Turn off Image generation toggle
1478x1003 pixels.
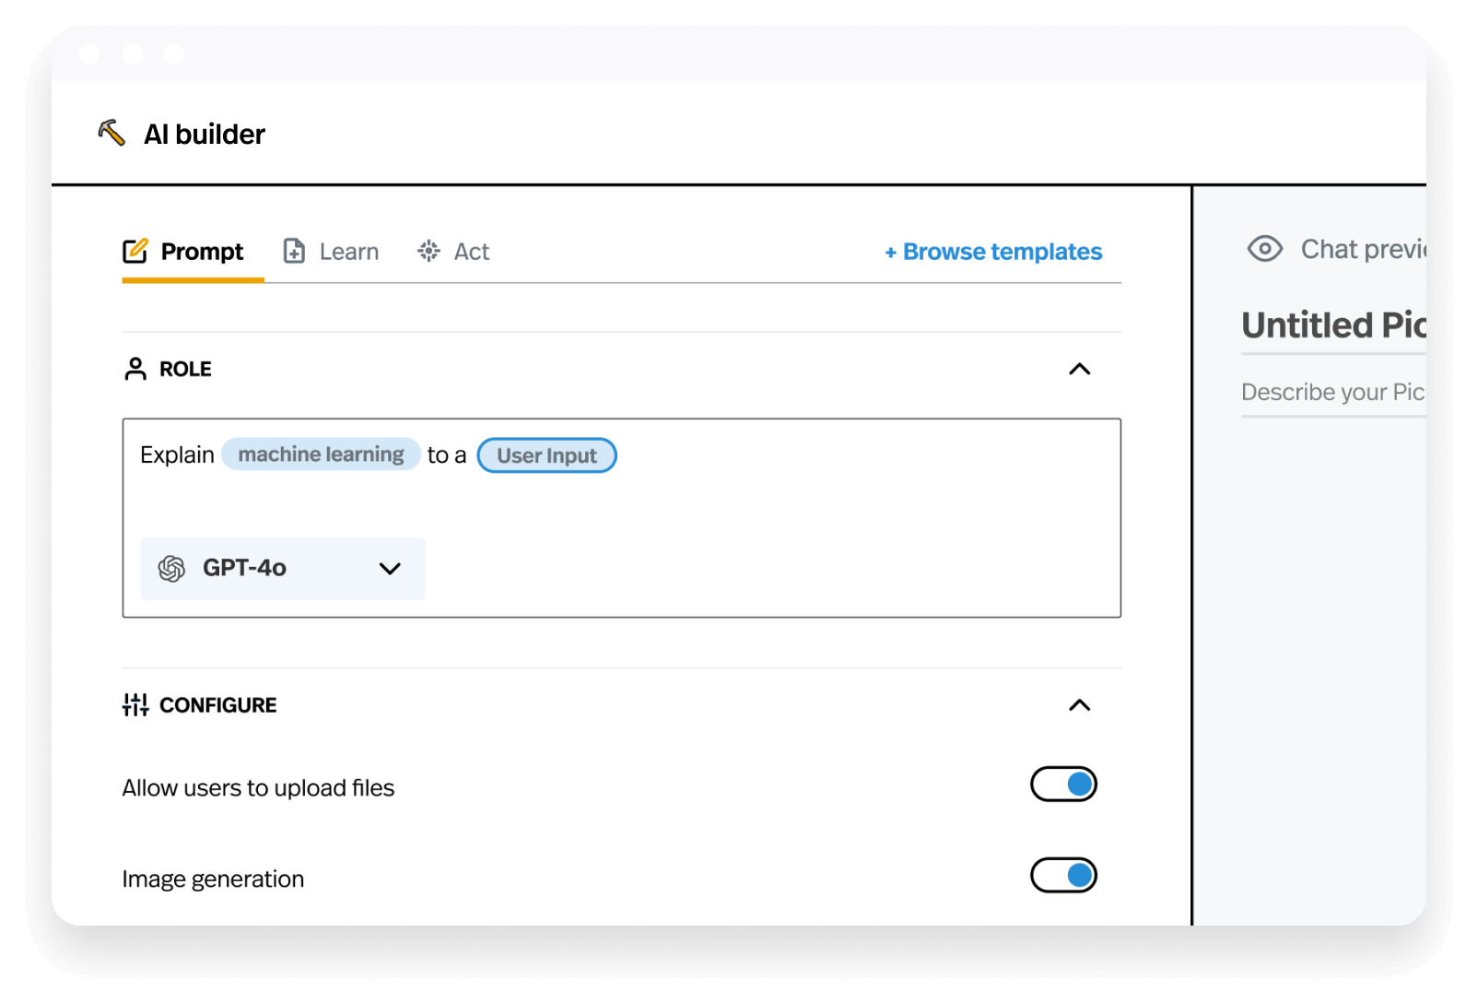[x=1063, y=876]
